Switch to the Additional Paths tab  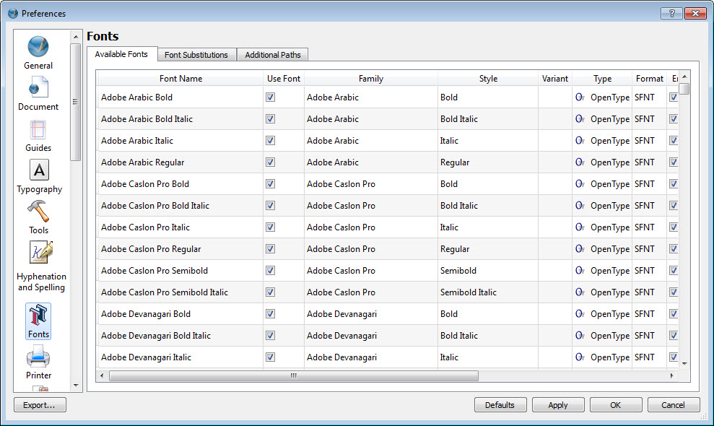(x=273, y=55)
